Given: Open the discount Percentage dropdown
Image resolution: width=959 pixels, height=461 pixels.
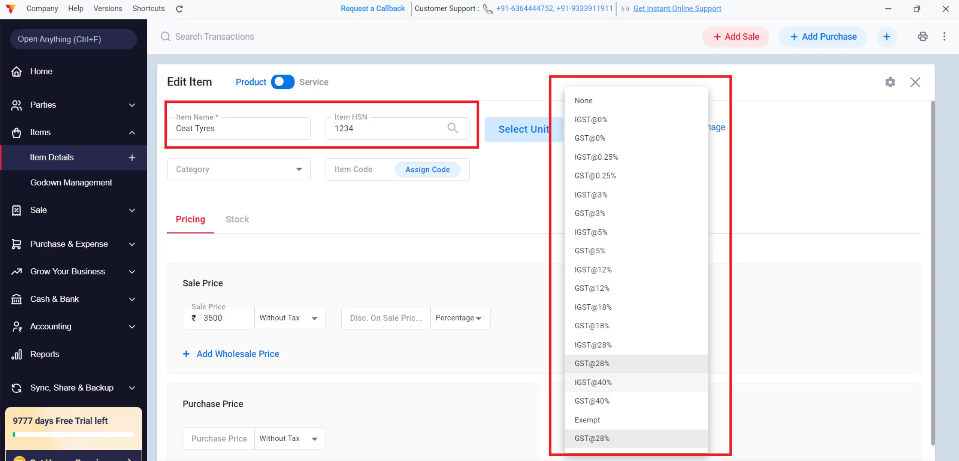Looking at the screenshot, I should tap(459, 318).
